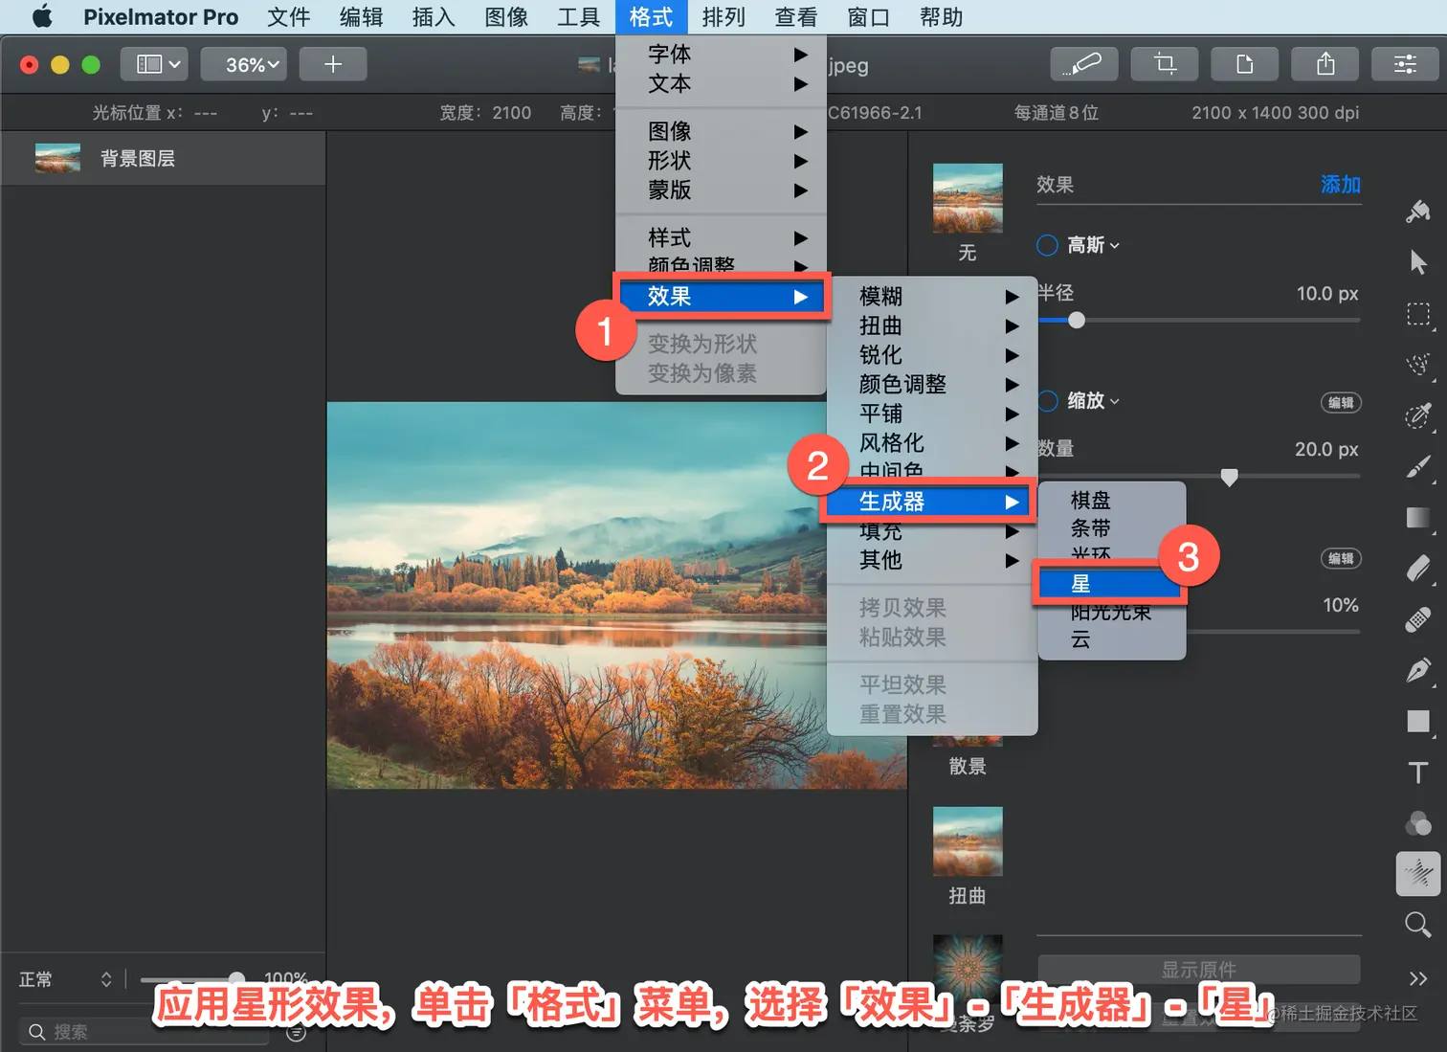Select the Zoom magnifier tool

pos(1418,925)
